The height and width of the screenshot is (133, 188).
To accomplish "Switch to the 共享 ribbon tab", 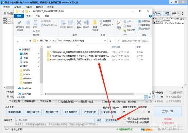I will pos(37,16).
